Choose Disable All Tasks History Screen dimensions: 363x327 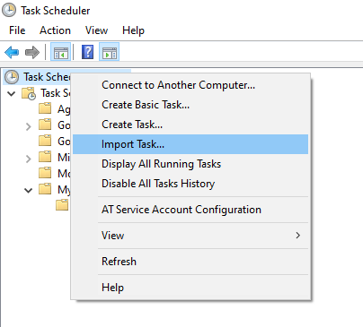(x=190, y=184)
